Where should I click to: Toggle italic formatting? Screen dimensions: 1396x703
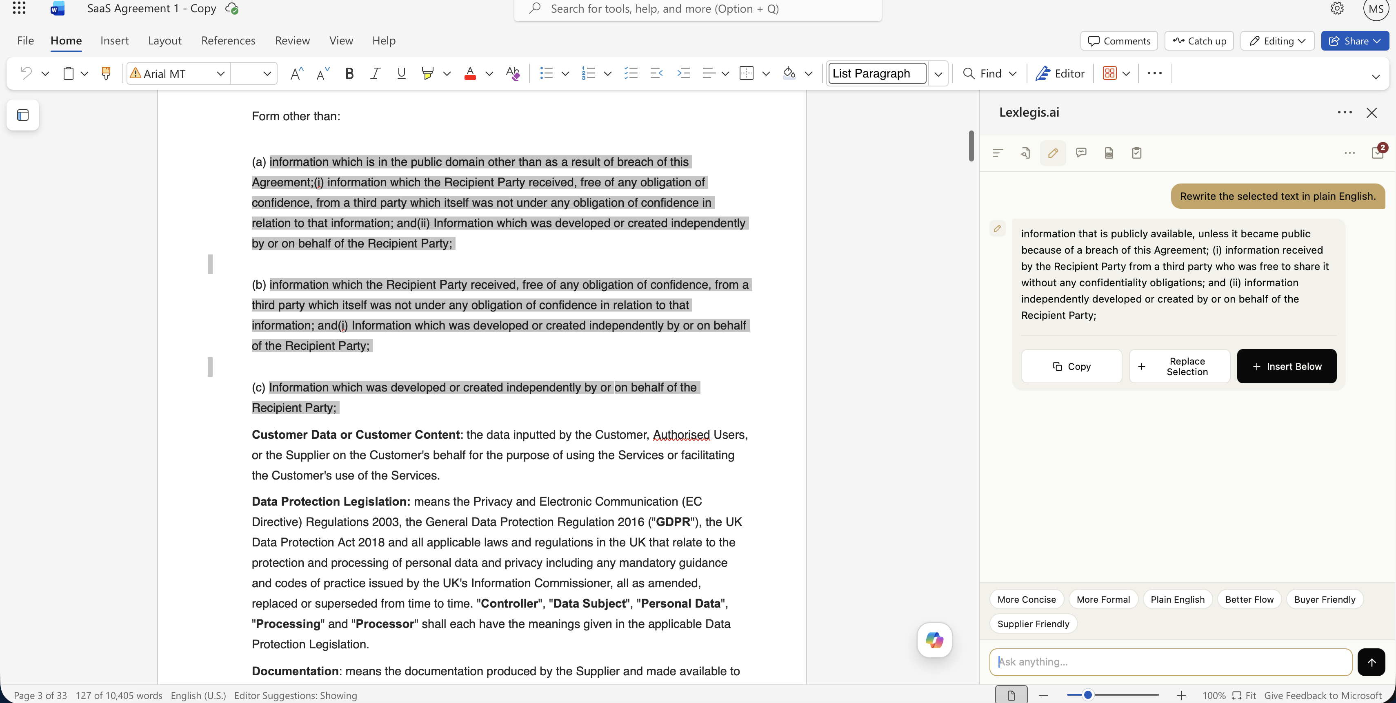pyautogui.click(x=375, y=73)
